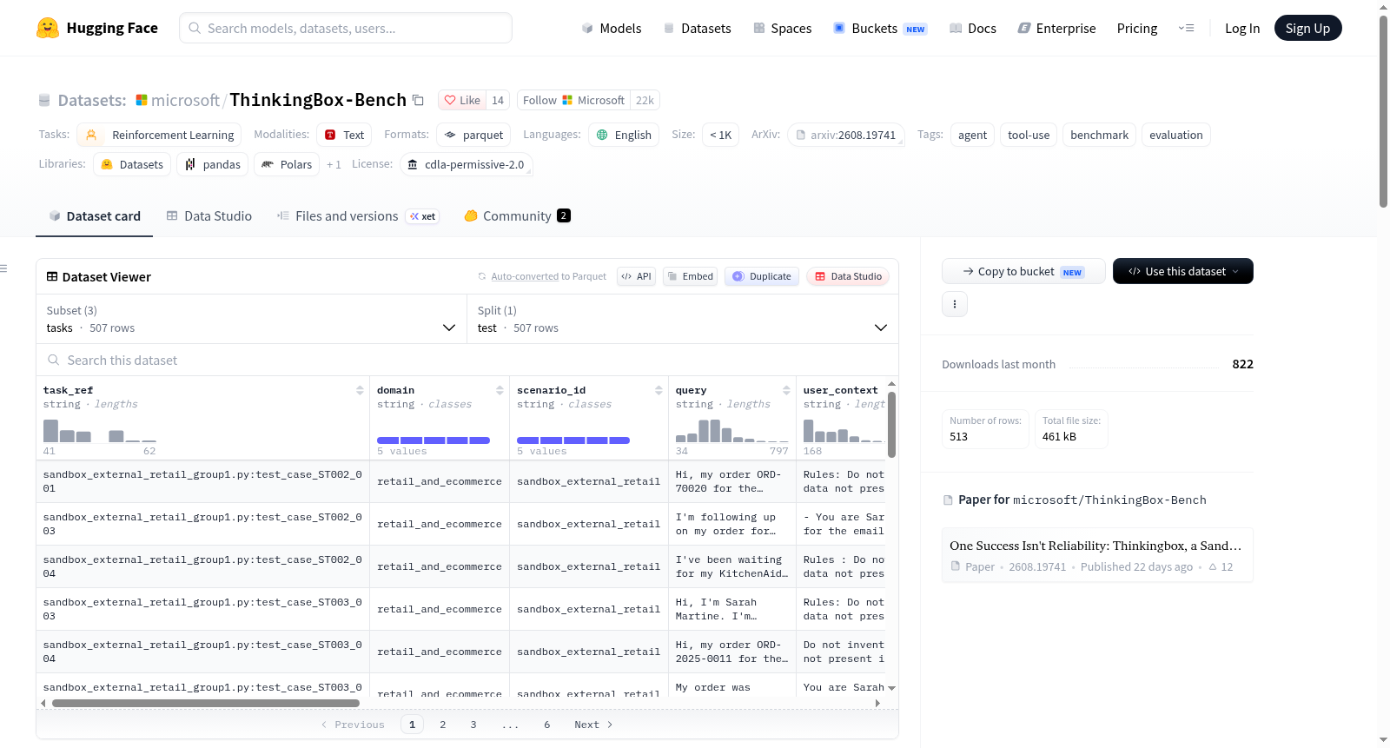Image resolution: width=1390 pixels, height=748 pixels.
Task: Click the page vertical scrollbar
Action: [x=1383, y=112]
